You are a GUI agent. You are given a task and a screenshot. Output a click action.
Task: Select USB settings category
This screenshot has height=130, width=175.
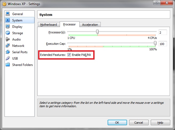click(19, 58)
